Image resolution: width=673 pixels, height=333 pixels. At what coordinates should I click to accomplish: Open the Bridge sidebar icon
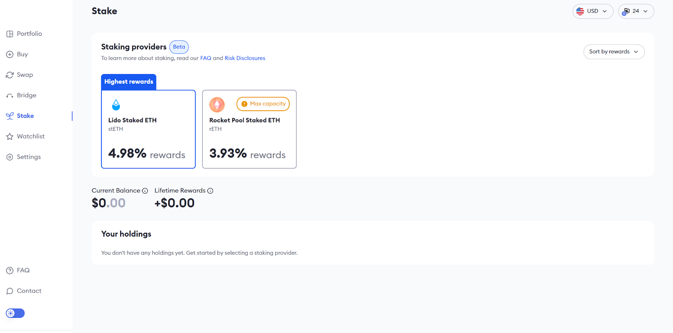[x=10, y=96]
